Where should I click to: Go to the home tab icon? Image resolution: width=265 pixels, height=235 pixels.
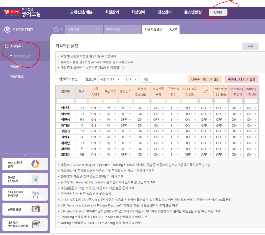click(56, 29)
